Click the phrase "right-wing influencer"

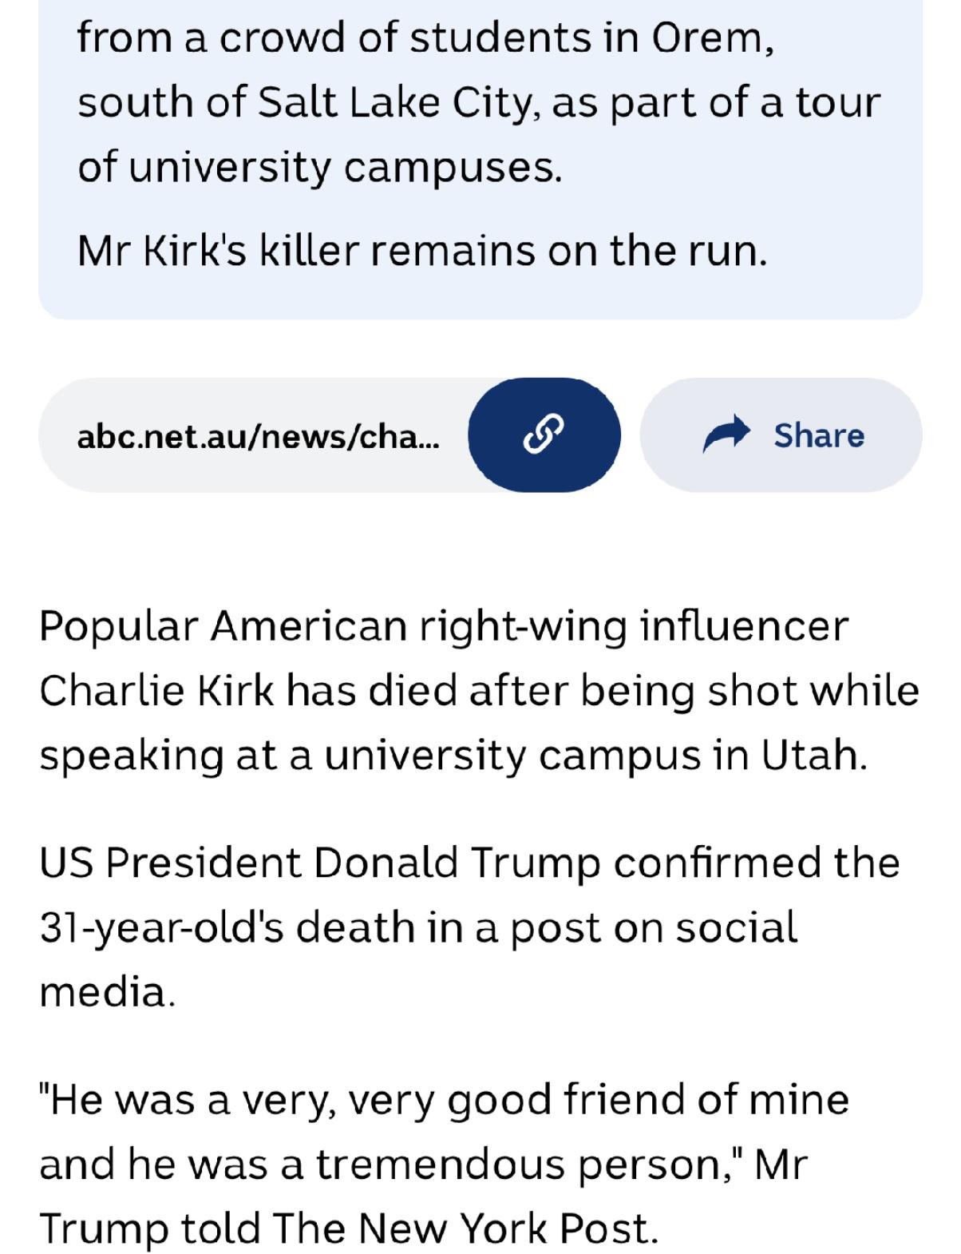(x=632, y=626)
